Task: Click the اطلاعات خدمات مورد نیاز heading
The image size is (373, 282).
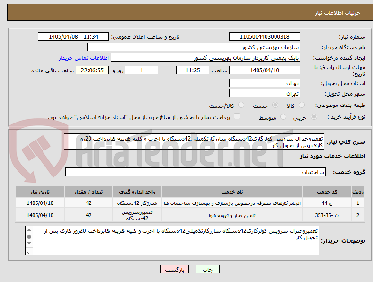Action: coord(332,156)
